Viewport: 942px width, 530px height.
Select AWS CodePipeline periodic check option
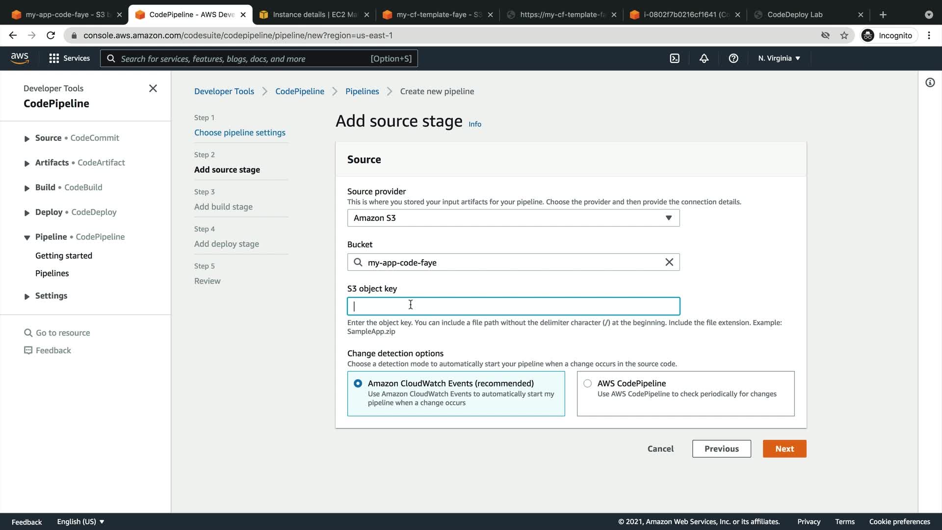coord(587,383)
